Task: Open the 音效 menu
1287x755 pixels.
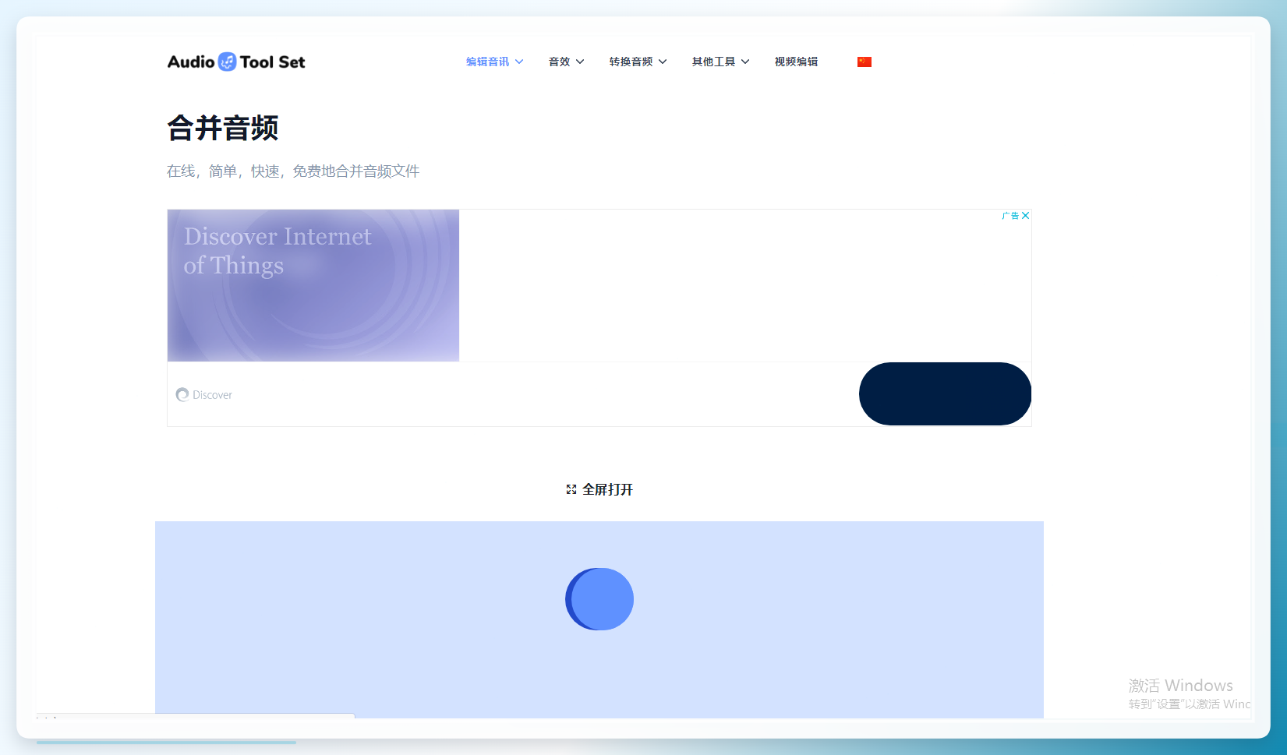Action: [x=559, y=62]
